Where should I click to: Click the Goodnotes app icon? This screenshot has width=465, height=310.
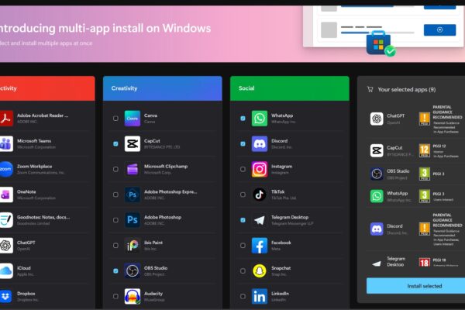pyautogui.click(x=6, y=220)
